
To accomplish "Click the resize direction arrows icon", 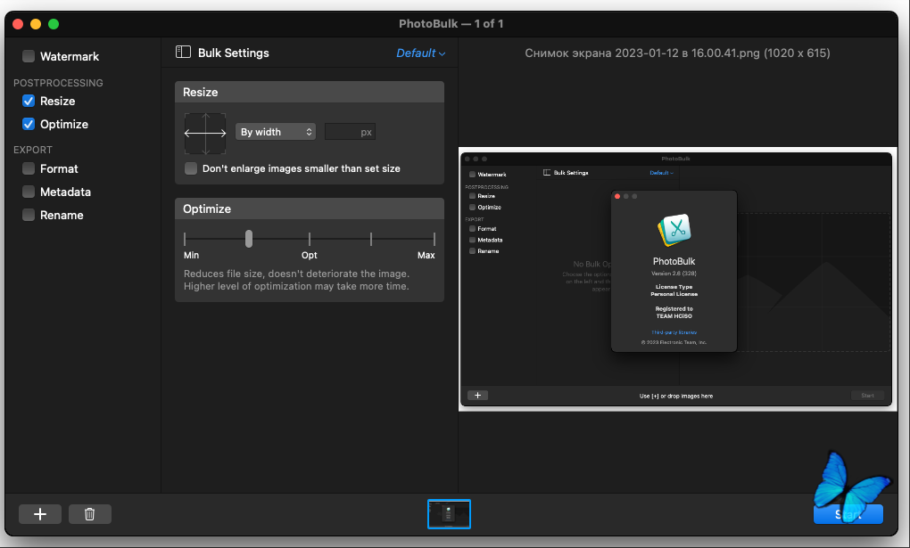I will (x=205, y=134).
